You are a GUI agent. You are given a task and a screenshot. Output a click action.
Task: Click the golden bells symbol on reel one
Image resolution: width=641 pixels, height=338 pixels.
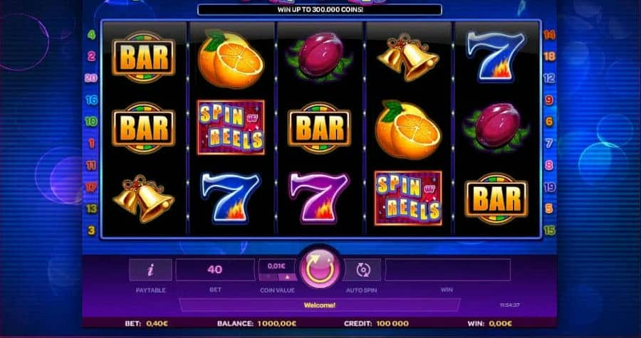point(143,199)
